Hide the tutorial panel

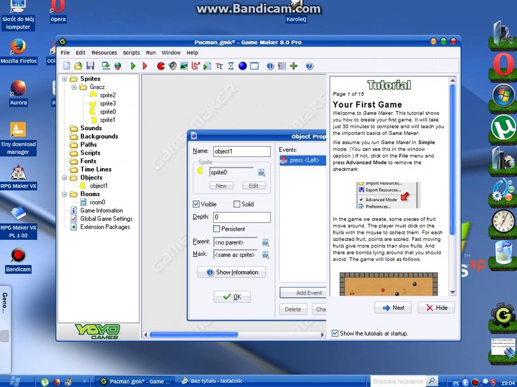436,307
